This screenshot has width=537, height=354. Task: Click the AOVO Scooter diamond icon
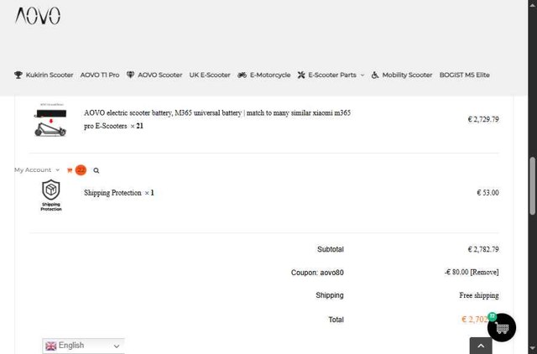[x=130, y=75]
